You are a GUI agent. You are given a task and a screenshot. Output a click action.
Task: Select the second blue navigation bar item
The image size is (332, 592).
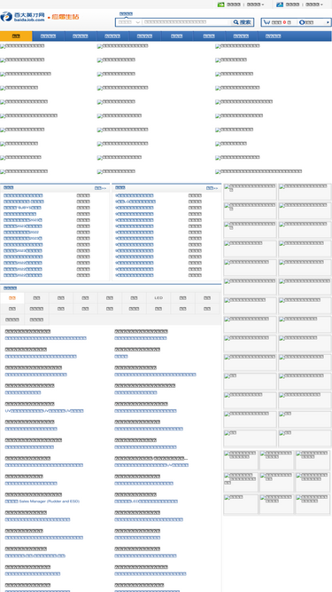click(x=48, y=36)
